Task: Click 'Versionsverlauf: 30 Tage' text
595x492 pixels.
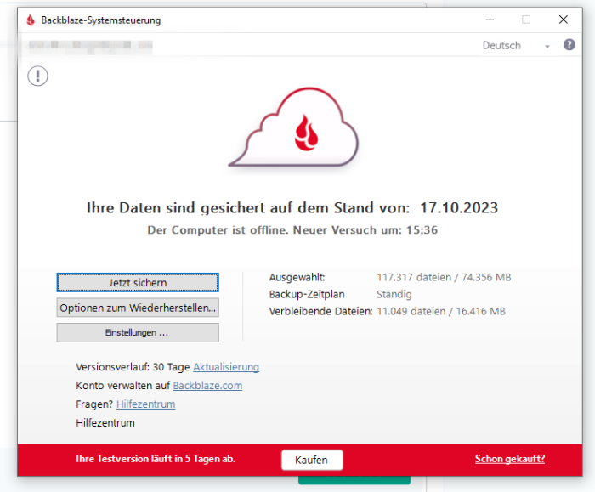Action: pyautogui.click(x=133, y=367)
